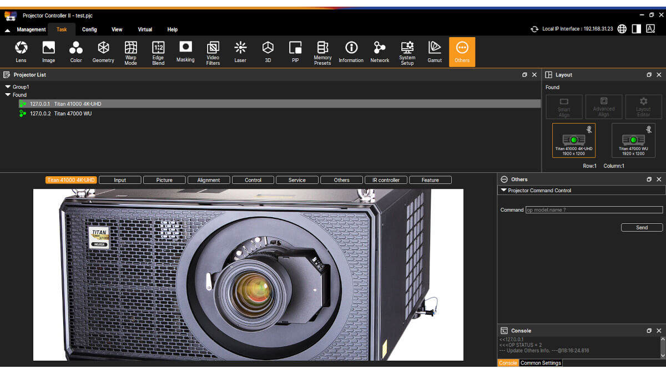Switch to the Service tab

pos(297,180)
